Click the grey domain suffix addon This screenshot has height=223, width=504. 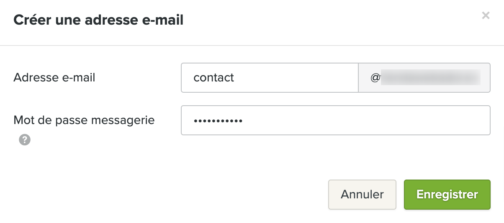pos(424,78)
